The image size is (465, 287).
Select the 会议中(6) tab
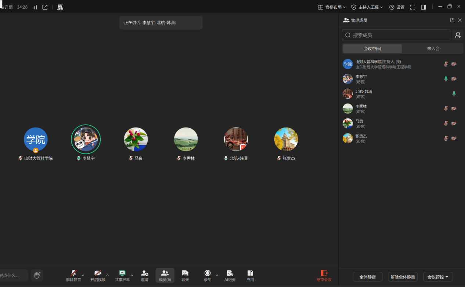point(372,48)
